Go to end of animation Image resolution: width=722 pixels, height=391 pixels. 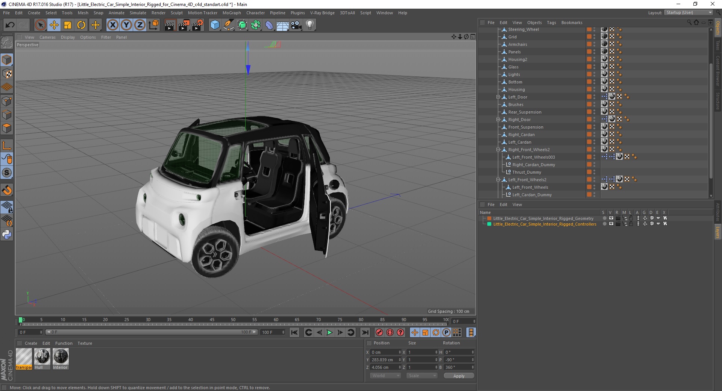point(365,332)
